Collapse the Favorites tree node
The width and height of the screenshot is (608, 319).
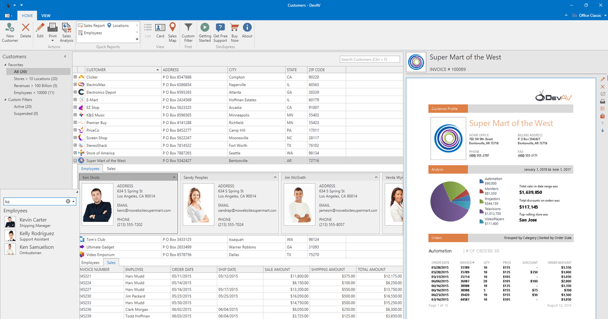(x=5, y=64)
